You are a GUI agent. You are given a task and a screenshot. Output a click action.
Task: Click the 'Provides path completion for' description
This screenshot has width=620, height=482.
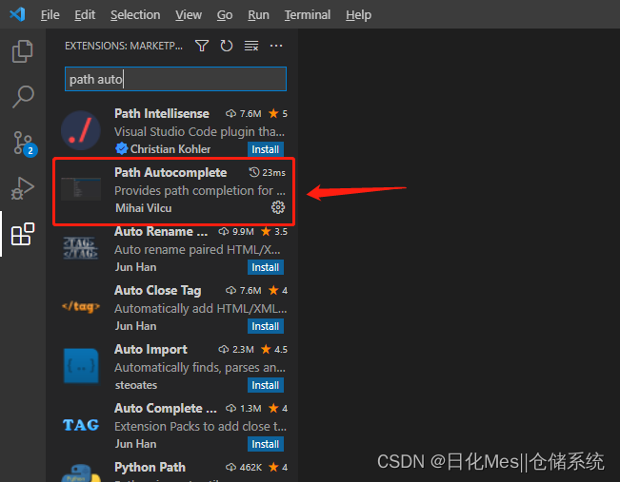tap(200, 191)
